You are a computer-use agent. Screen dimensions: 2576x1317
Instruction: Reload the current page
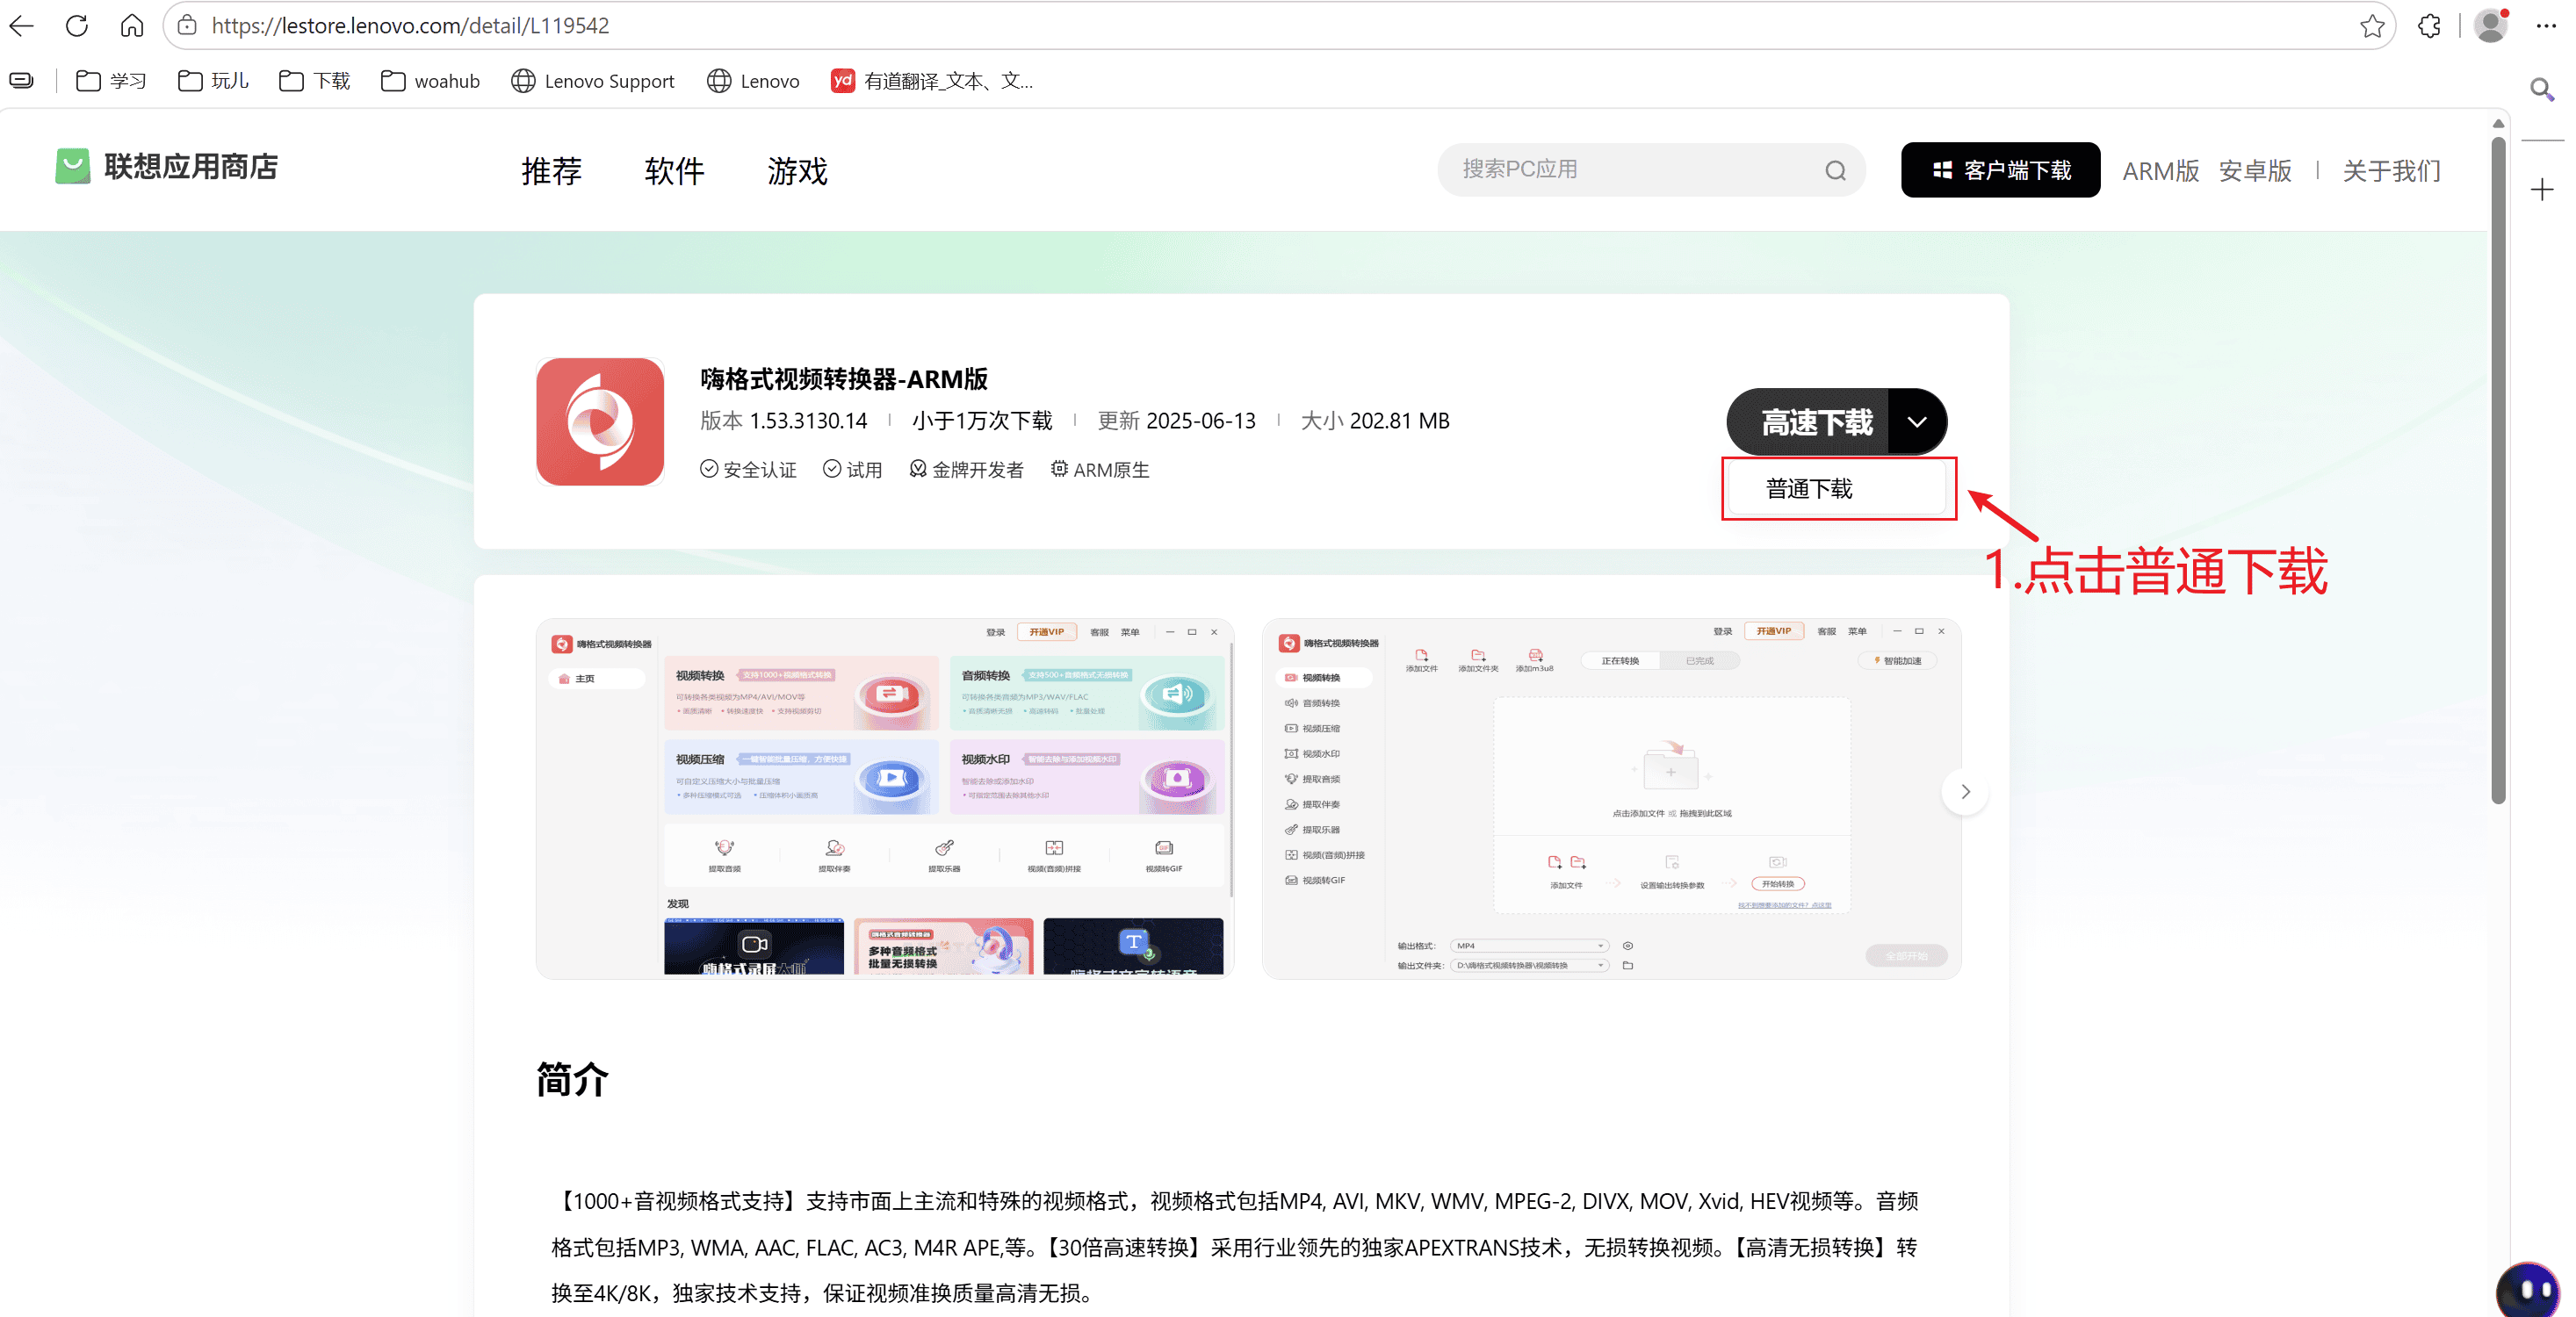pos(77,26)
